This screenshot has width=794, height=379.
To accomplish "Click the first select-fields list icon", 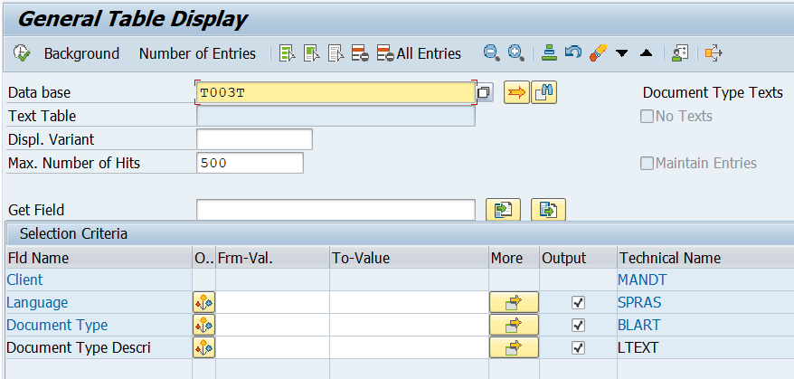I will [x=287, y=52].
